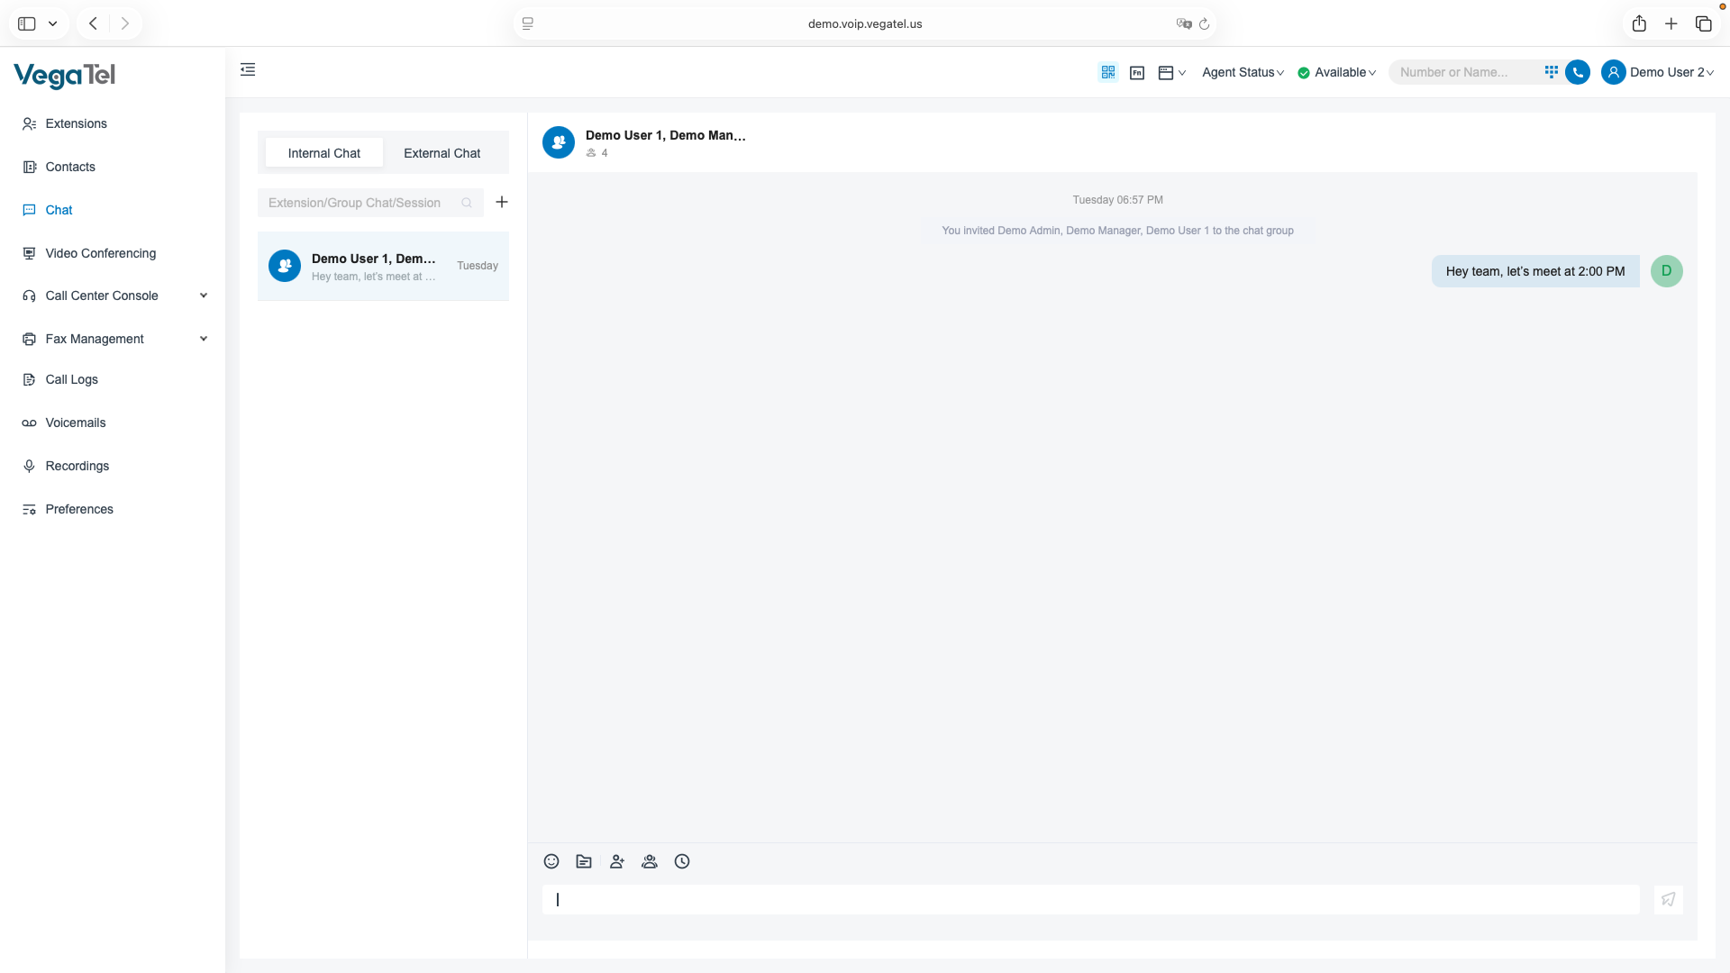This screenshot has height=973, width=1730.
Task: Select the Internal Chat tab
Action: coord(324,153)
